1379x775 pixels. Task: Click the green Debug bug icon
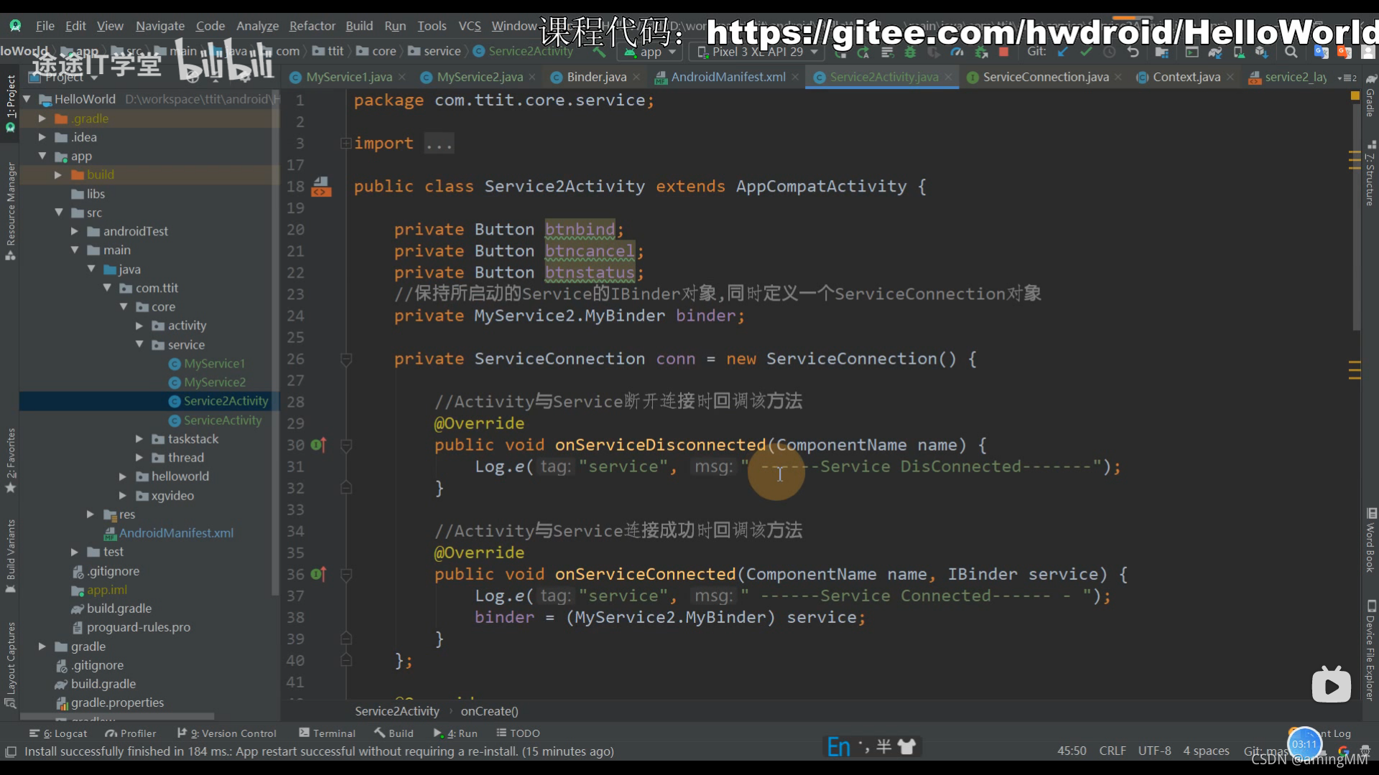[x=910, y=52]
